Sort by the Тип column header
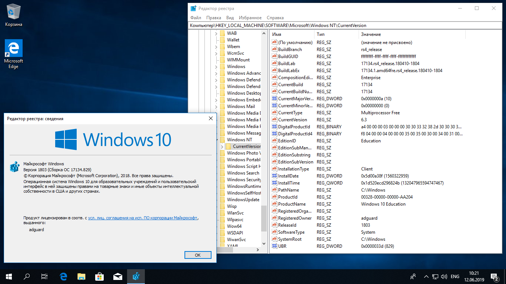The width and height of the screenshot is (506, 284). click(336, 34)
